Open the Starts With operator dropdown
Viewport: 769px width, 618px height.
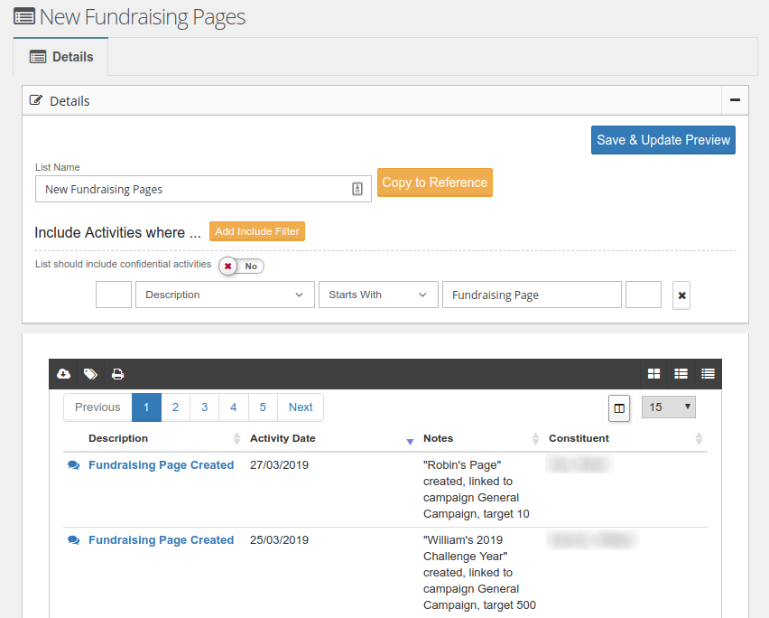377,295
